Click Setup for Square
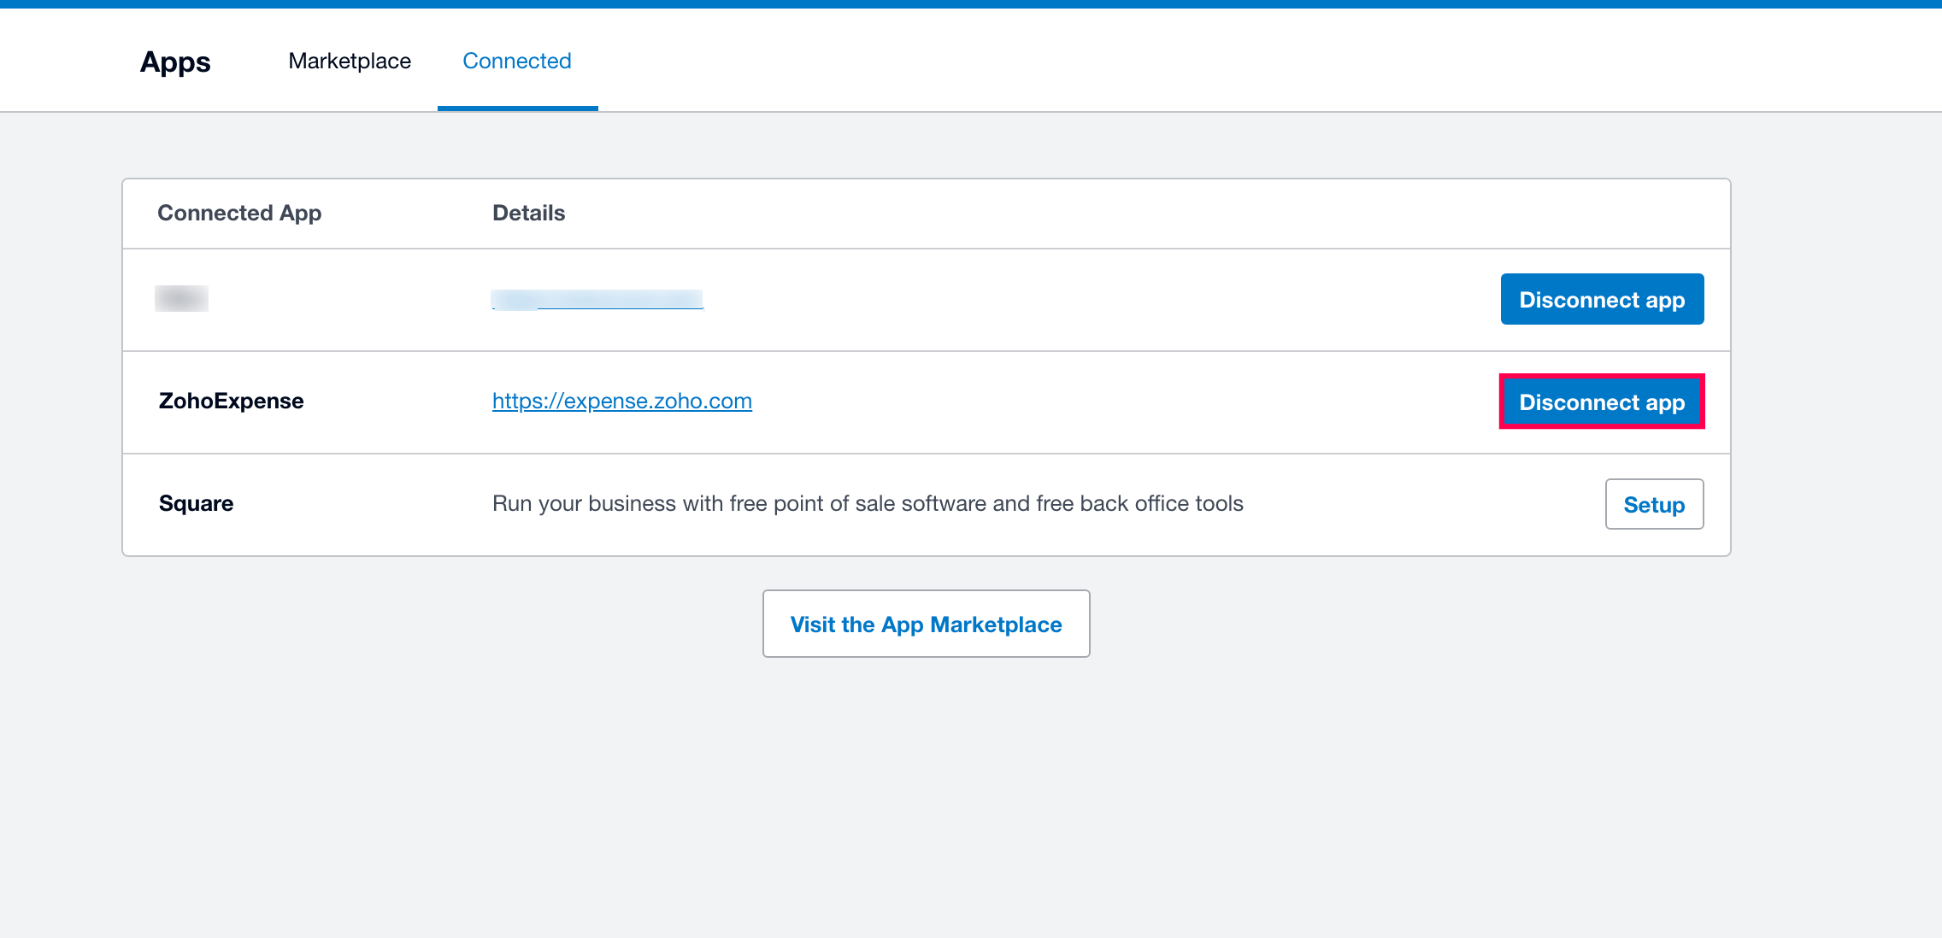Viewport: 1942px width, 938px height. pyautogui.click(x=1653, y=504)
